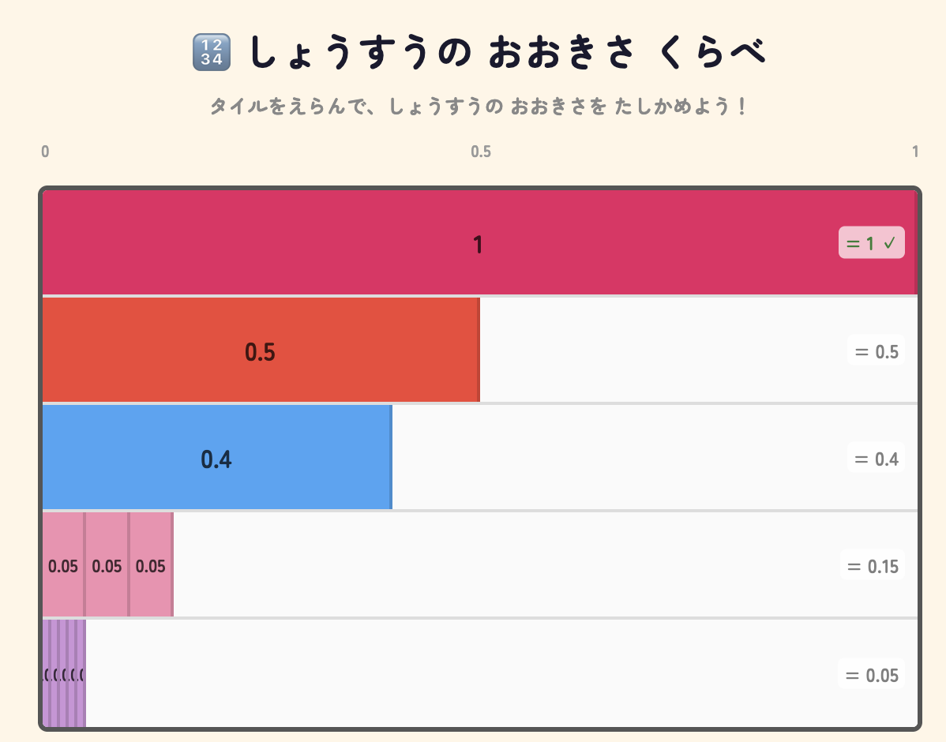
Task: Choose the third pink 0.05 tile
Action: click(151, 566)
